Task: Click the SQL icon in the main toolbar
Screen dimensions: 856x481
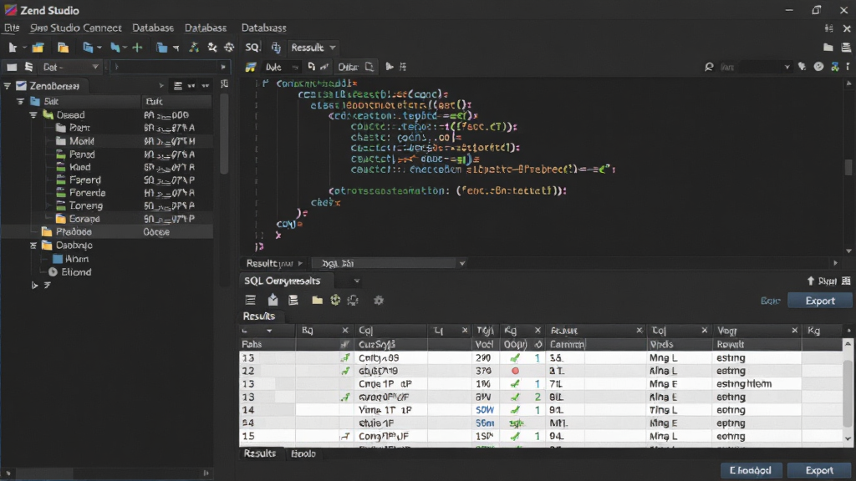Action: [x=252, y=48]
